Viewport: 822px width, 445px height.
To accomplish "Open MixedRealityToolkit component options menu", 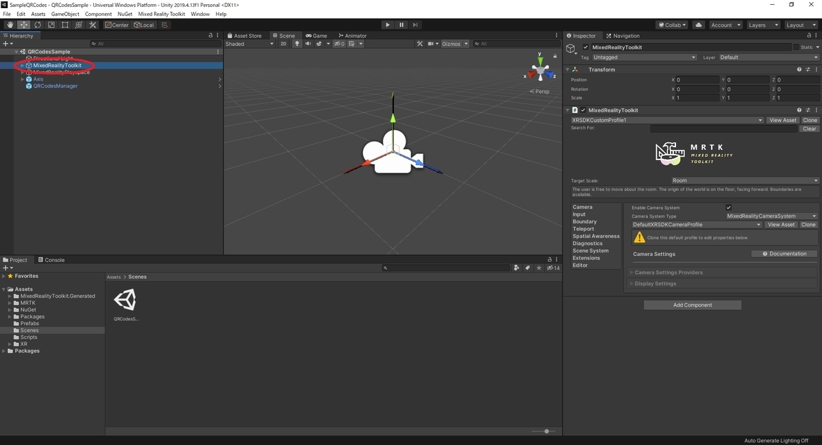I will click(816, 110).
